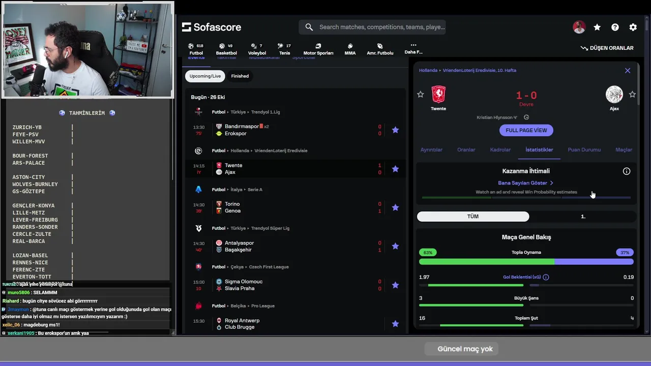Click the Eredivisie league logo
This screenshot has height=366, width=651.
click(198, 150)
